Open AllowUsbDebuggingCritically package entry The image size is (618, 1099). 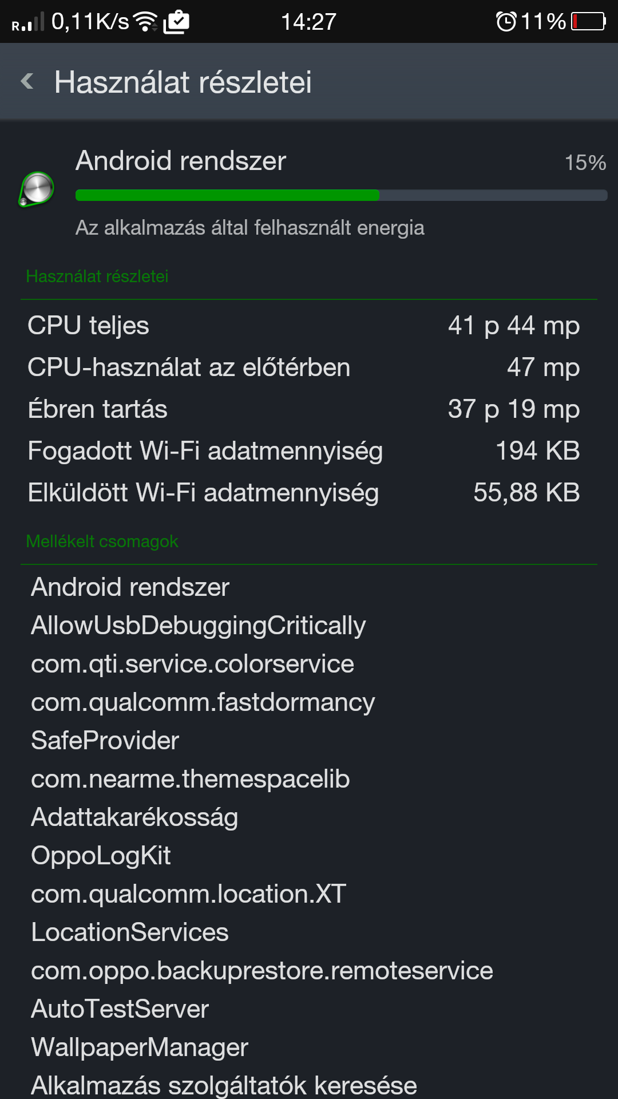coord(198,626)
